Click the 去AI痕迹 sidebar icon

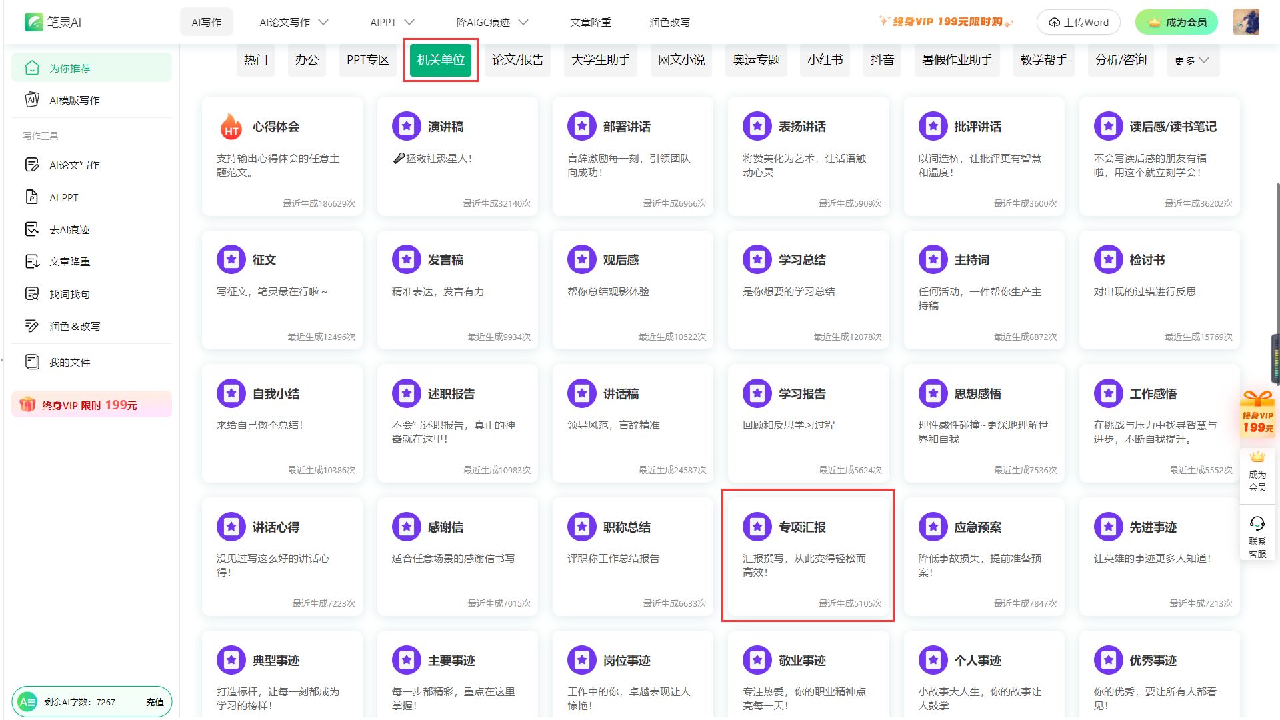[x=31, y=229]
